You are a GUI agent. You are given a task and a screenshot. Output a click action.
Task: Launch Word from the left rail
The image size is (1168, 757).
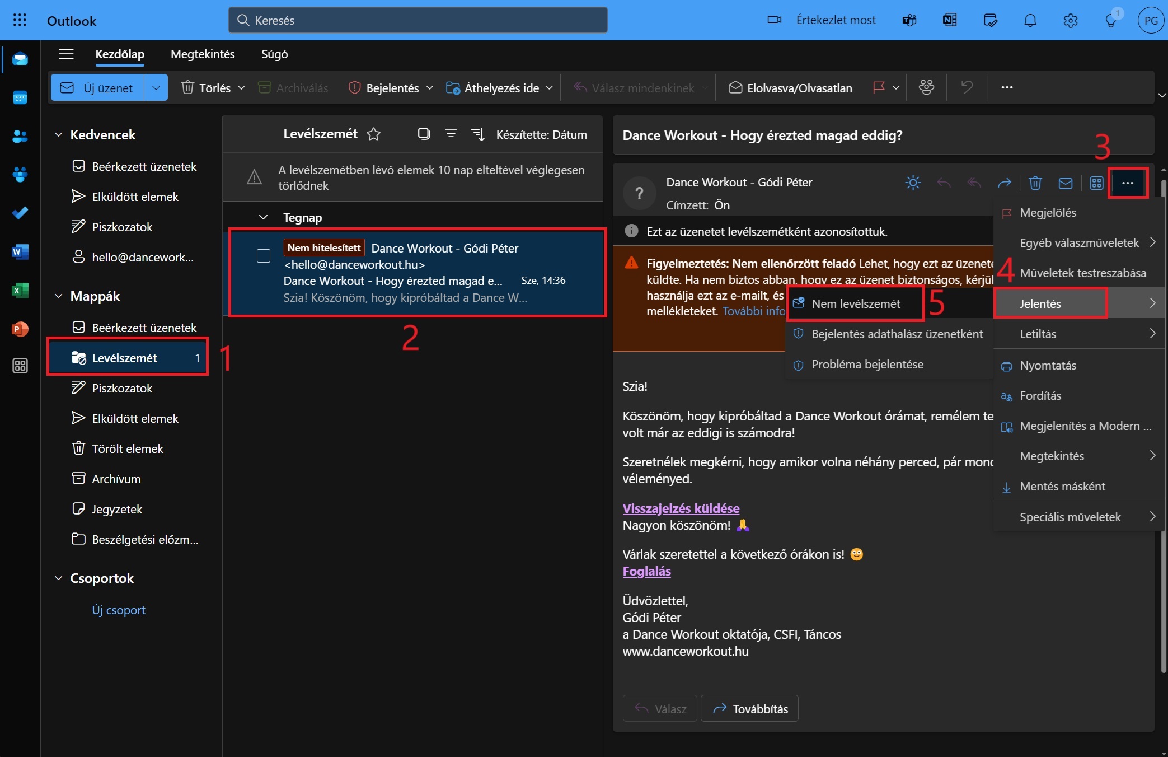pyautogui.click(x=20, y=252)
